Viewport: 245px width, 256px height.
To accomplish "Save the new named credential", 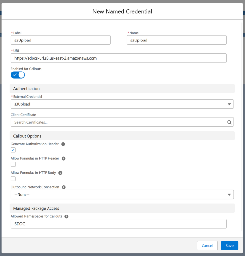I will point(229,245).
